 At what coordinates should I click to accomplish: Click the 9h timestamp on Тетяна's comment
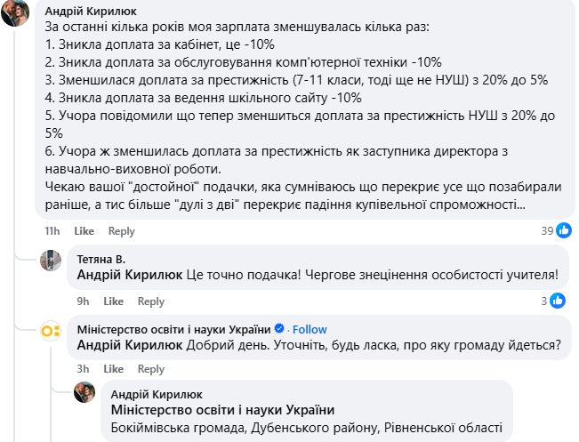point(84,301)
